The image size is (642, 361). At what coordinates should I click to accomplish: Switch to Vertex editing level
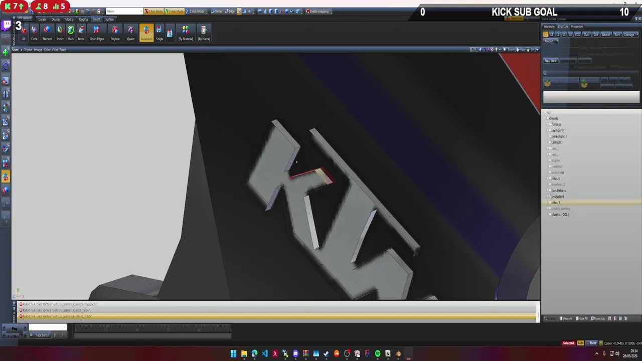click(217, 11)
